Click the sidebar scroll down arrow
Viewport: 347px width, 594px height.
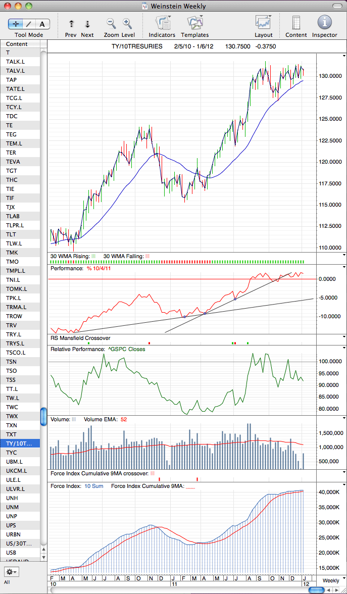(x=43, y=557)
